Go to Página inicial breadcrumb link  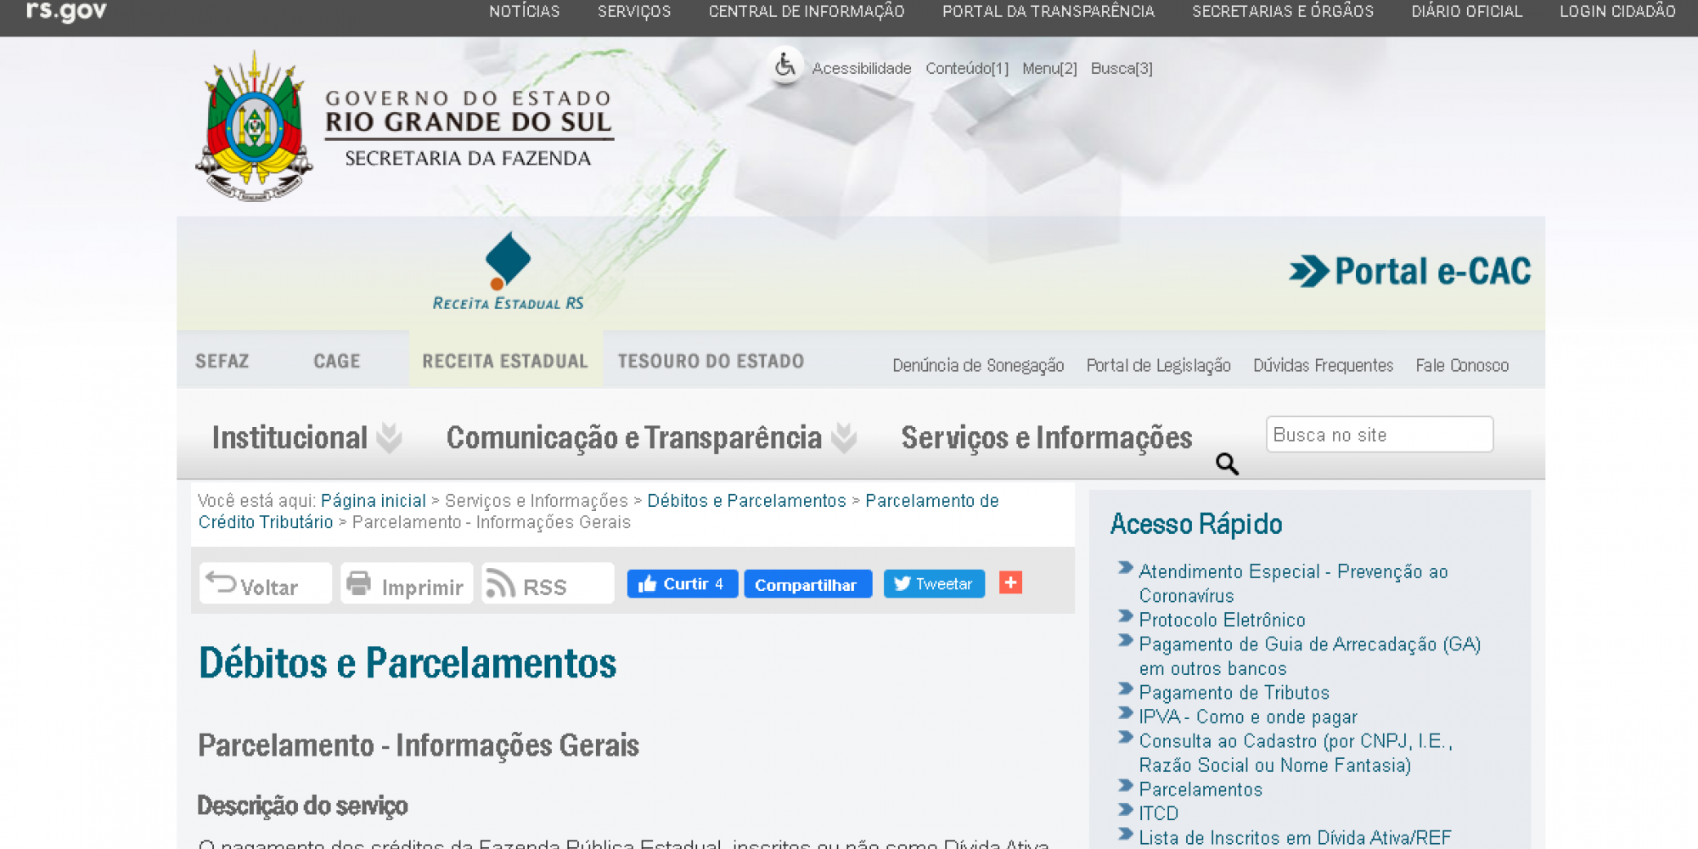click(x=373, y=501)
